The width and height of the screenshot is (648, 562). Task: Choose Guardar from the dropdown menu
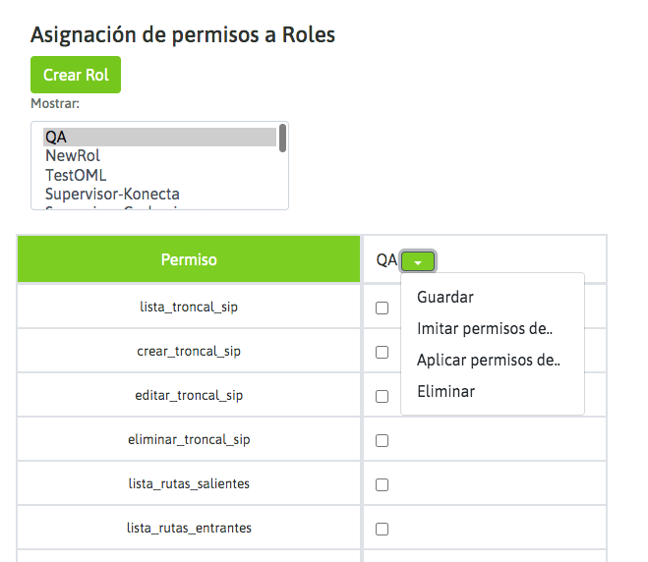click(x=445, y=298)
